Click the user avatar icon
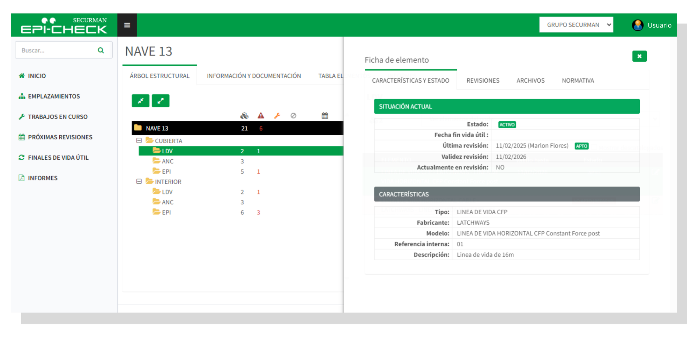The image size is (698, 337). (638, 25)
